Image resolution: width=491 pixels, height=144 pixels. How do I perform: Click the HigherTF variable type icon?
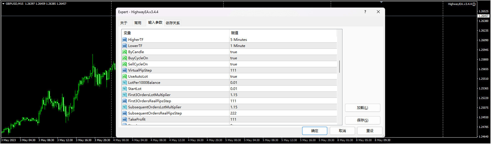point(125,40)
